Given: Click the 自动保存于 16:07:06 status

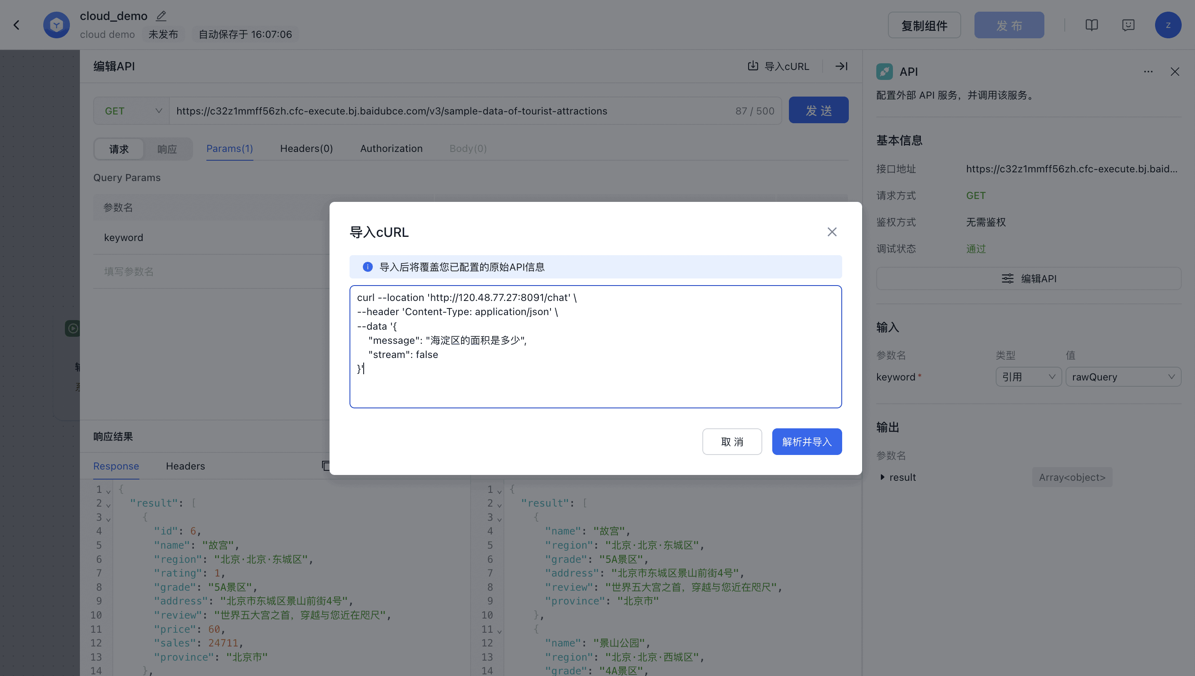Looking at the screenshot, I should tap(245, 35).
